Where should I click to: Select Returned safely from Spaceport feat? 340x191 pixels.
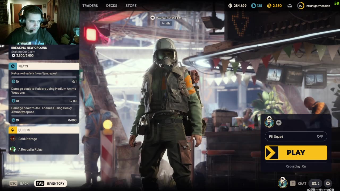(44, 77)
